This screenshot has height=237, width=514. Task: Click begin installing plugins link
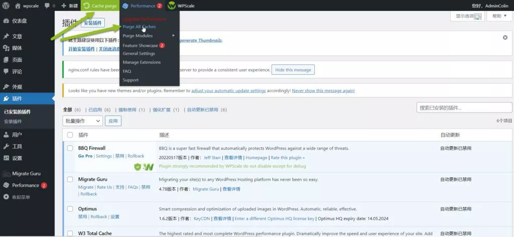[x=82, y=49]
